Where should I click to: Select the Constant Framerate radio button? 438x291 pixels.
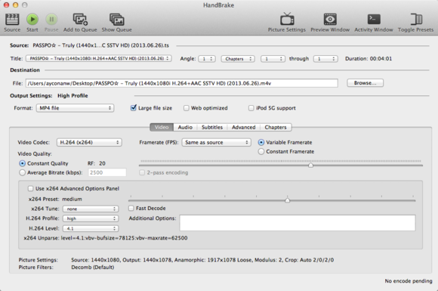click(x=261, y=151)
